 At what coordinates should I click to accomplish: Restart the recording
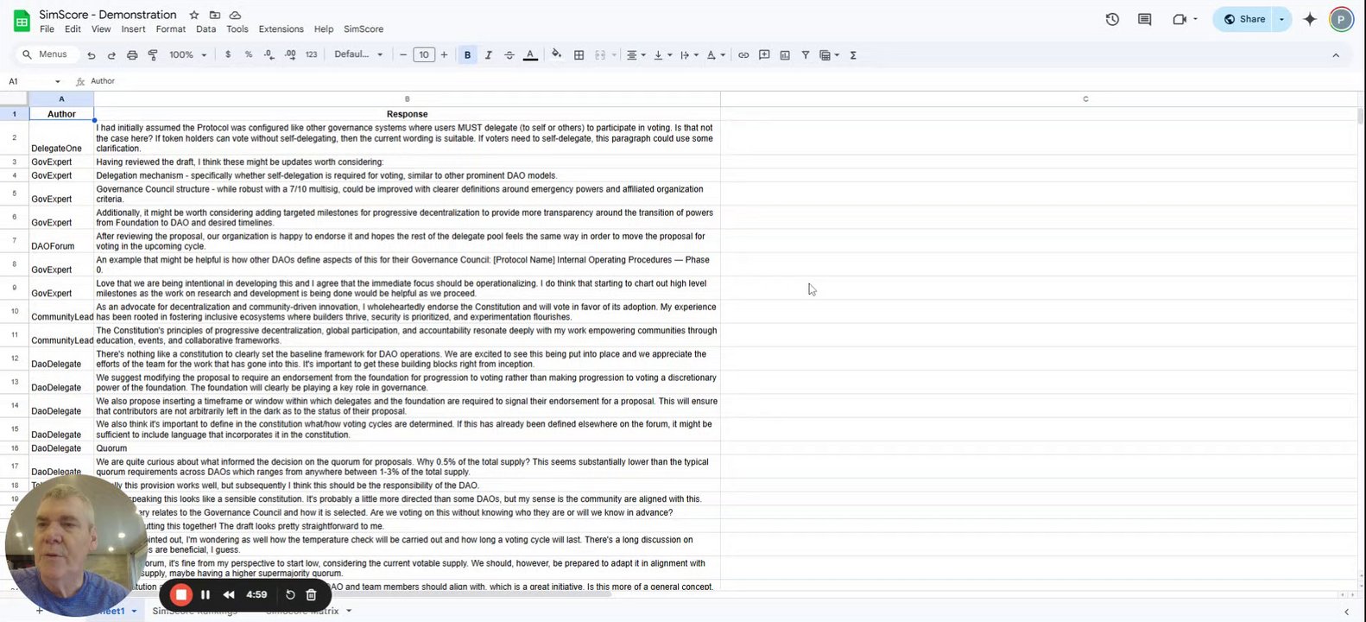pyautogui.click(x=290, y=594)
